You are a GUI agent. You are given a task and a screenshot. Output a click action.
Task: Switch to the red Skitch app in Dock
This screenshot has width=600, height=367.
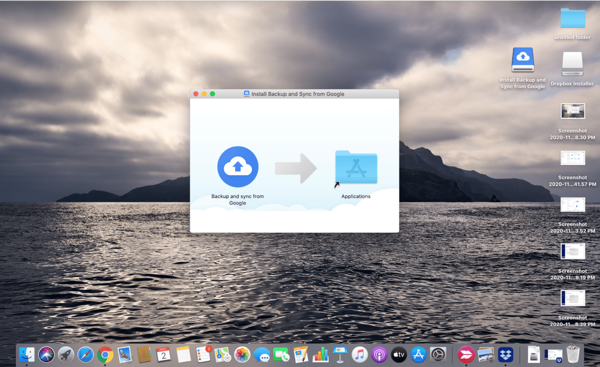point(466,355)
